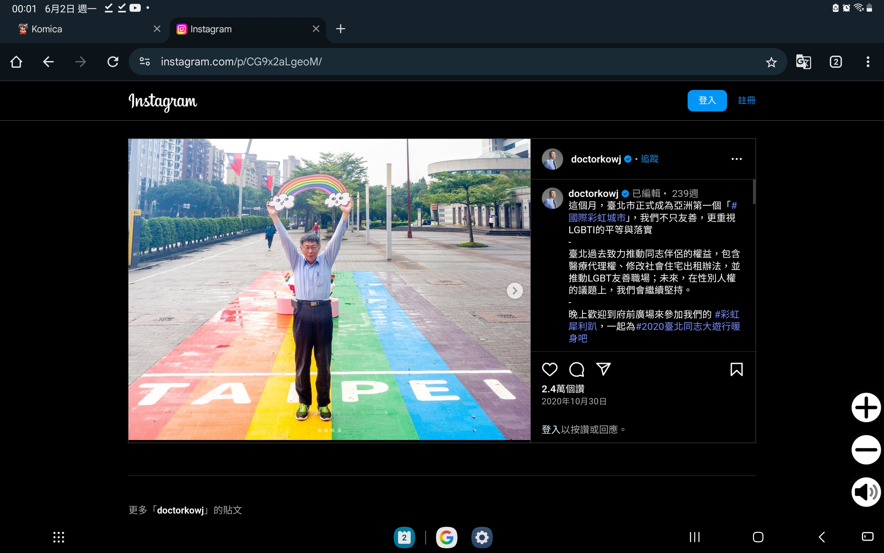Viewport: 884px width, 553px height.
Task: Launch the Calendar app from the taskbar
Action: click(404, 537)
